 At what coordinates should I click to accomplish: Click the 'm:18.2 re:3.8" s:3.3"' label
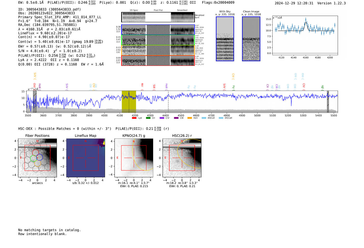pyautogui.click(x=182, y=183)
